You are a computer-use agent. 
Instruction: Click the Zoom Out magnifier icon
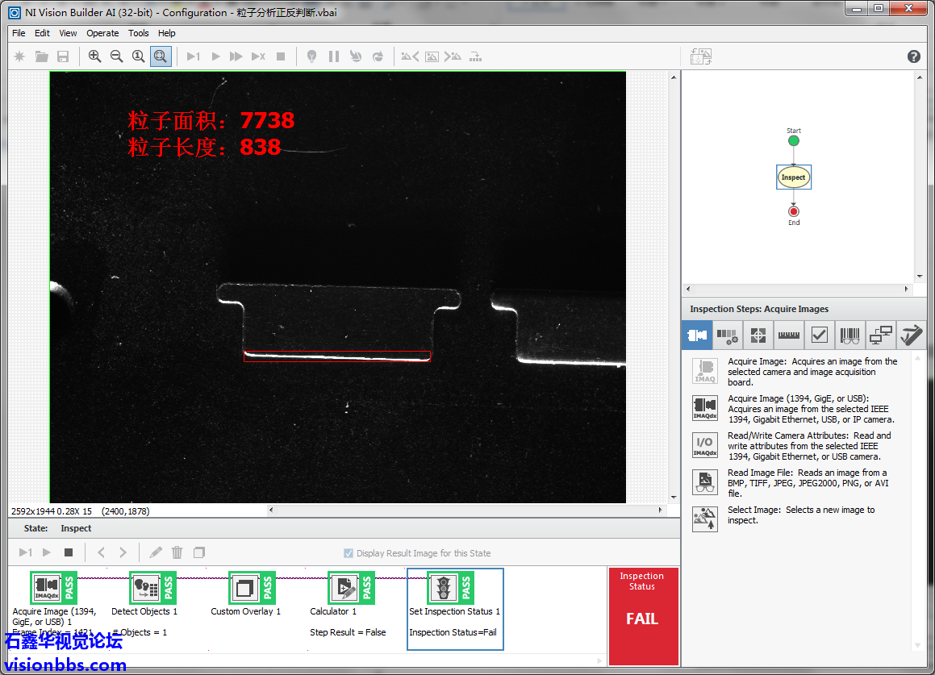pyautogui.click(x=116, y=56)
